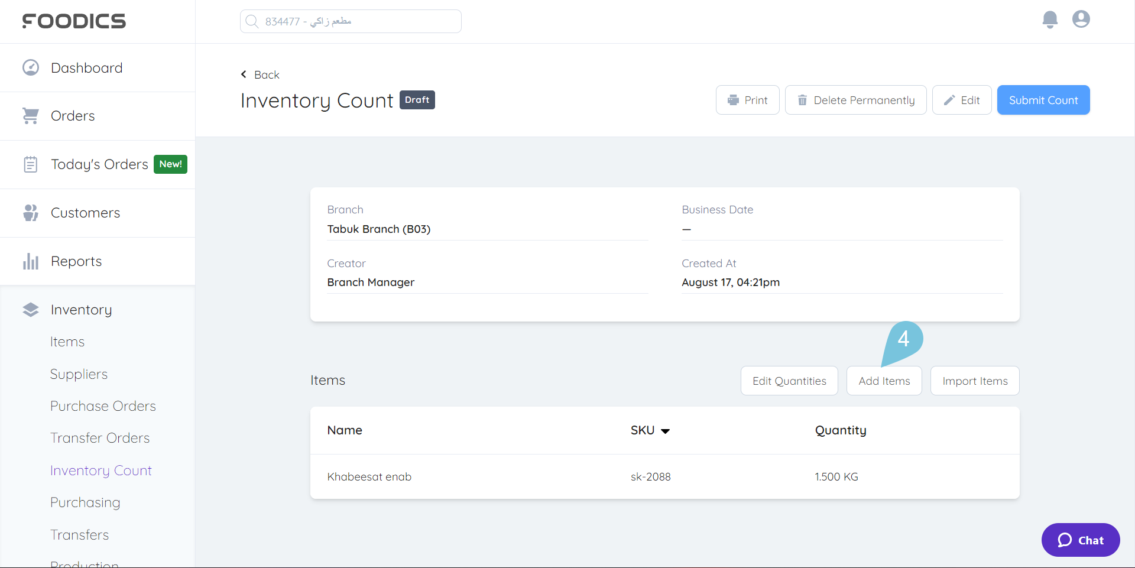The width and height of the screenshot is (1135, 568).
Task: Click the pencil icon in Edit button
Action: [949, 100]
